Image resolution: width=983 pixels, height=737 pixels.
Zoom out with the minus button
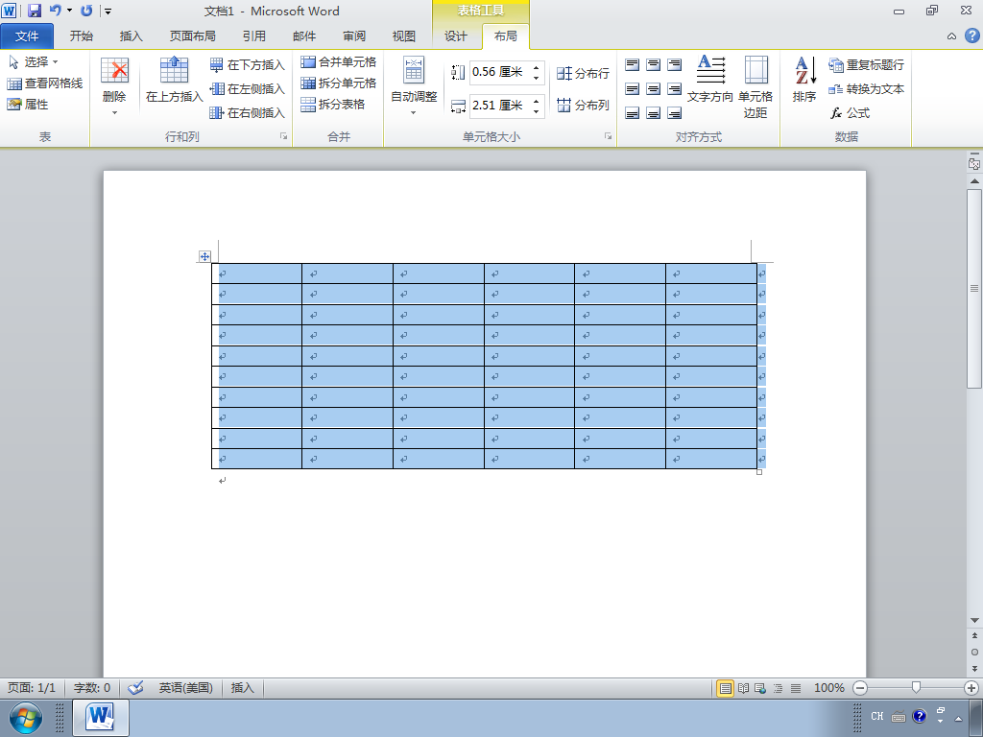coord(860,688)
